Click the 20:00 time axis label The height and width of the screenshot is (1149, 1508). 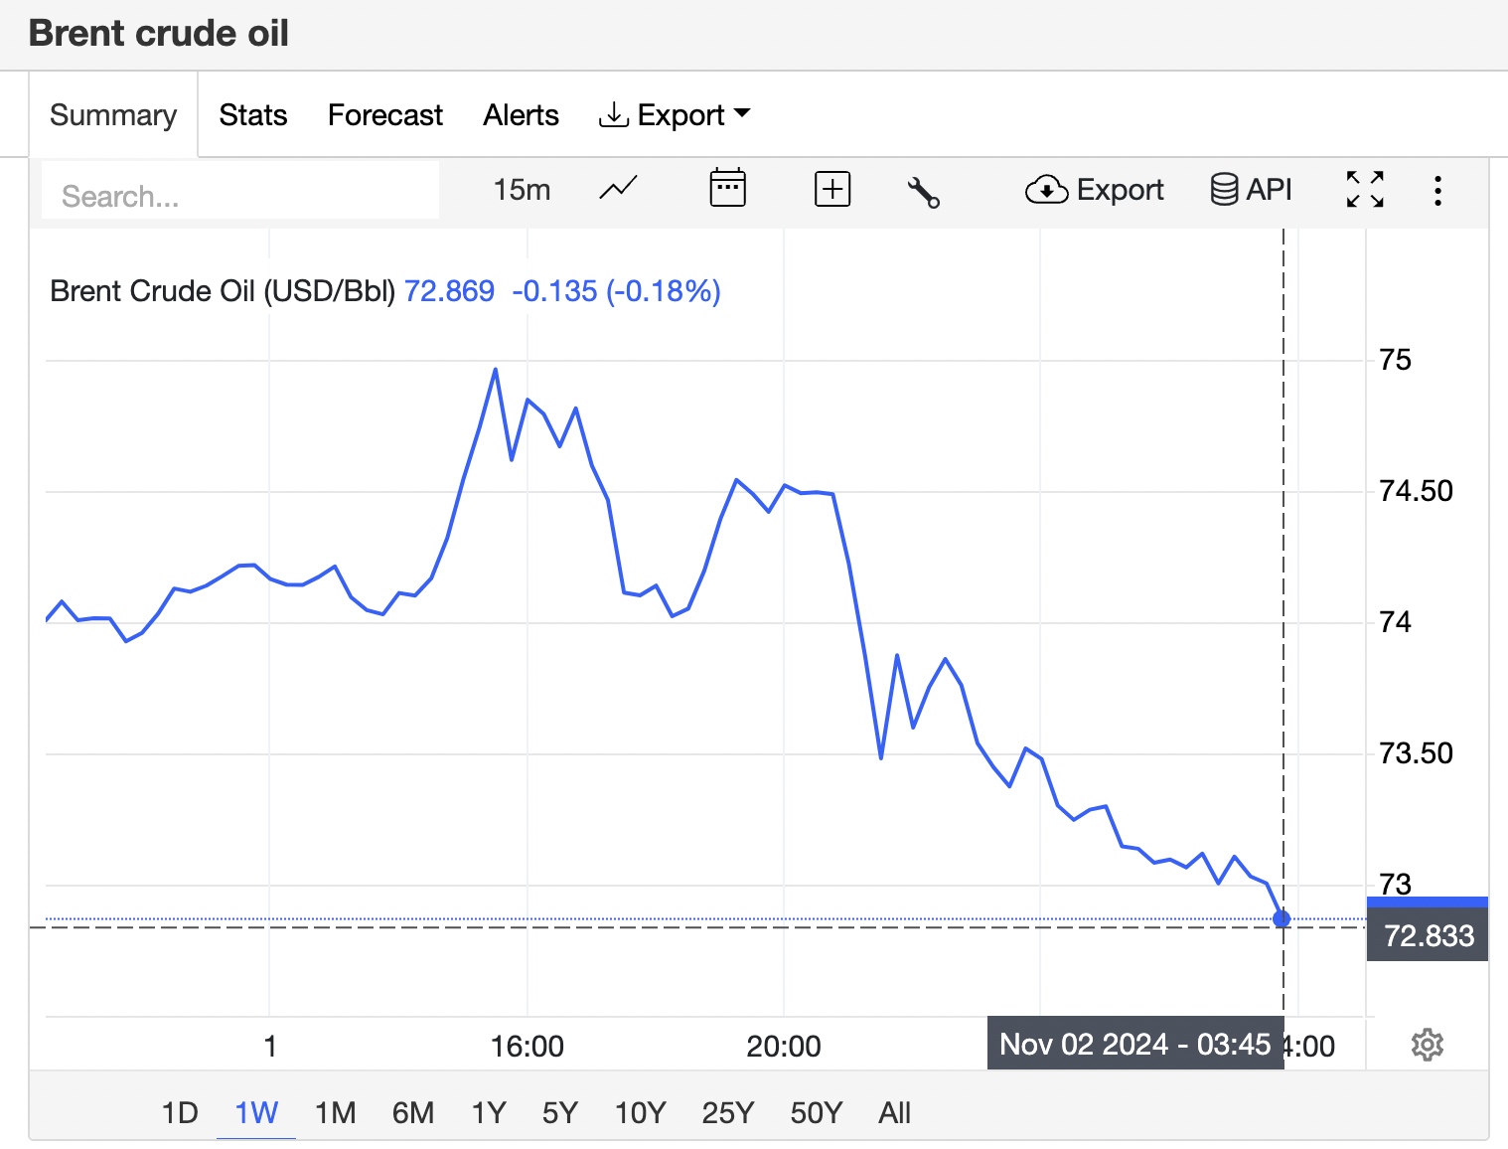click(x=784, y=1046)
